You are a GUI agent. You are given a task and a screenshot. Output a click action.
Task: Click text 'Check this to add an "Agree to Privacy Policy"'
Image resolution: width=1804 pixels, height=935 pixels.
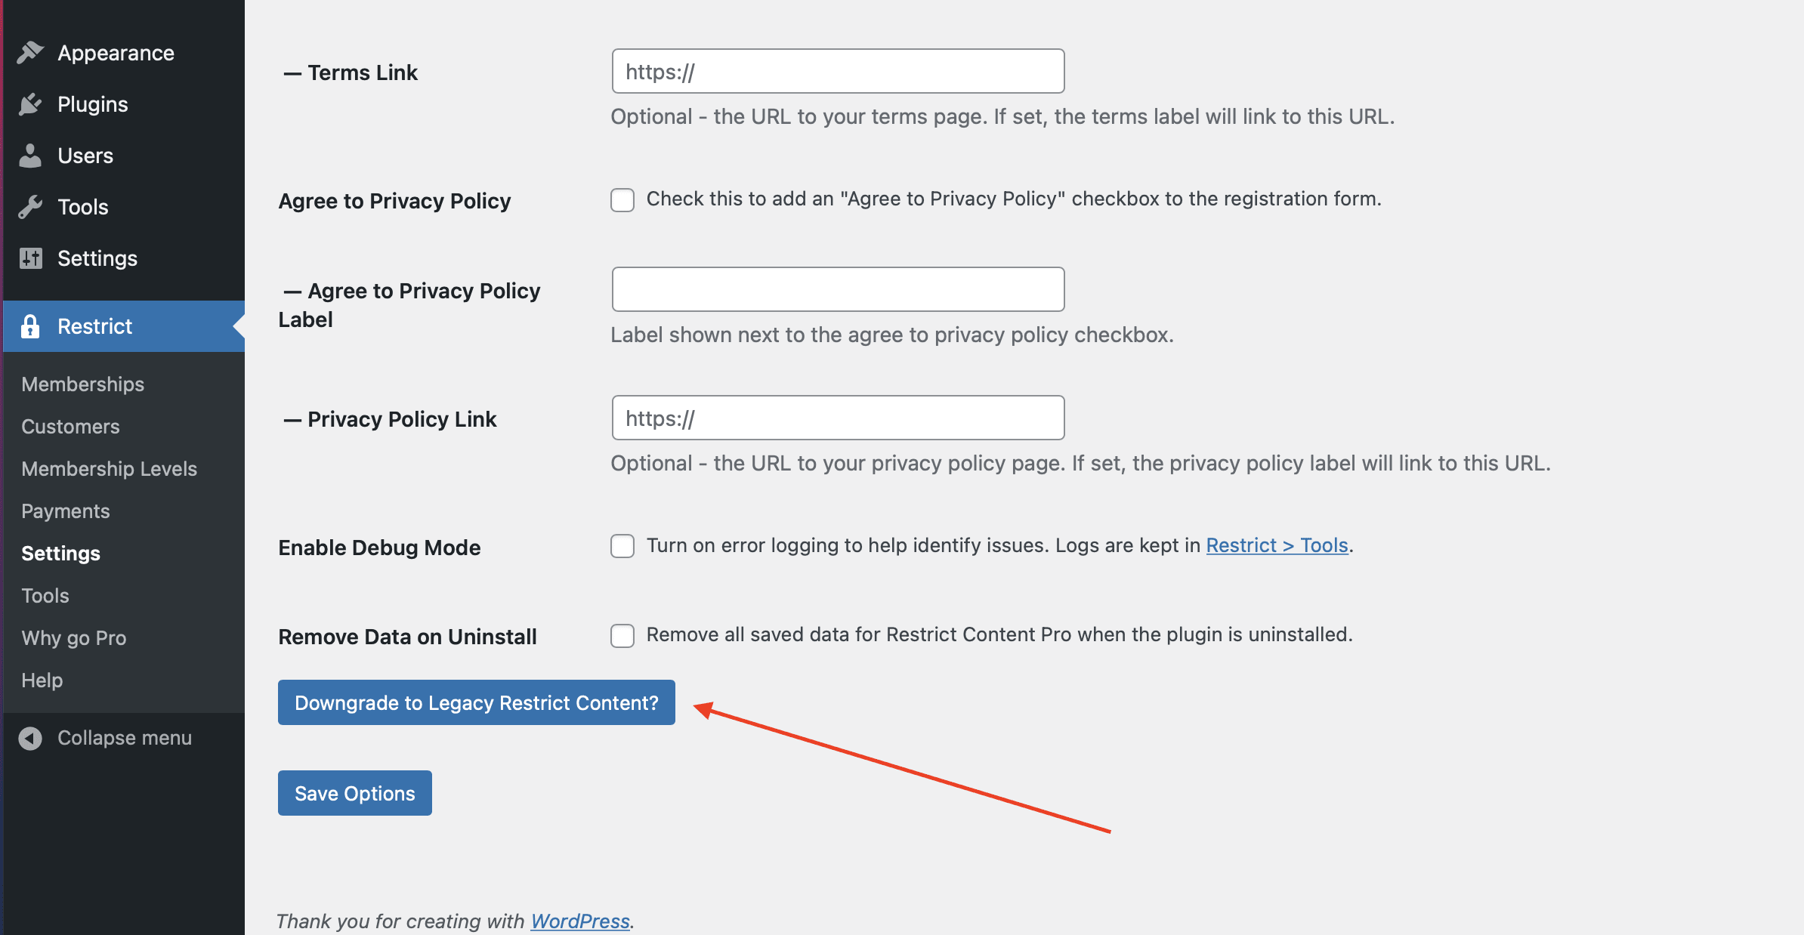856,199
